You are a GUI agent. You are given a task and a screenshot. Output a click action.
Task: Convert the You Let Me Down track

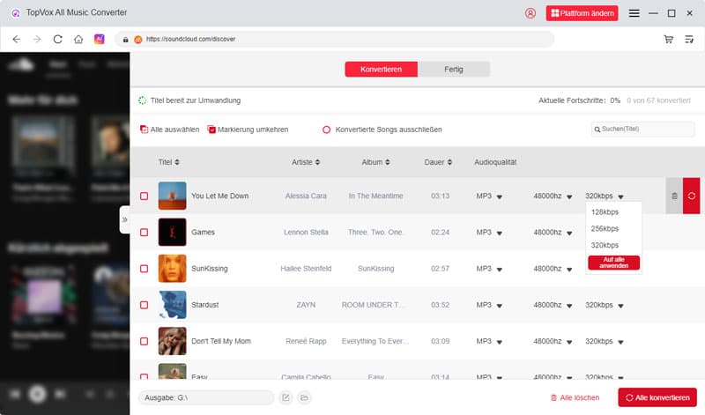point(691,196)
